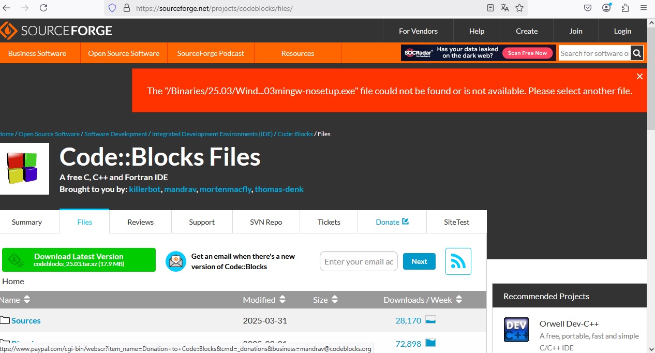The height and width of the screenshot is (353, 655).
Task: Click the Pocket save icon in toolbar
Action: 588,8
